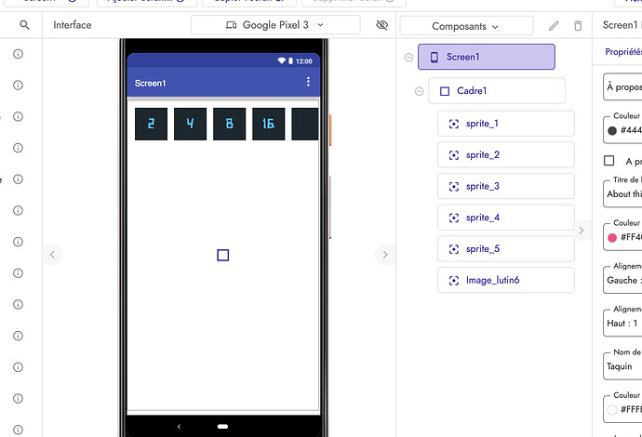
Task: Select sprite_3 in component tree
Action: tap(506, 186)
